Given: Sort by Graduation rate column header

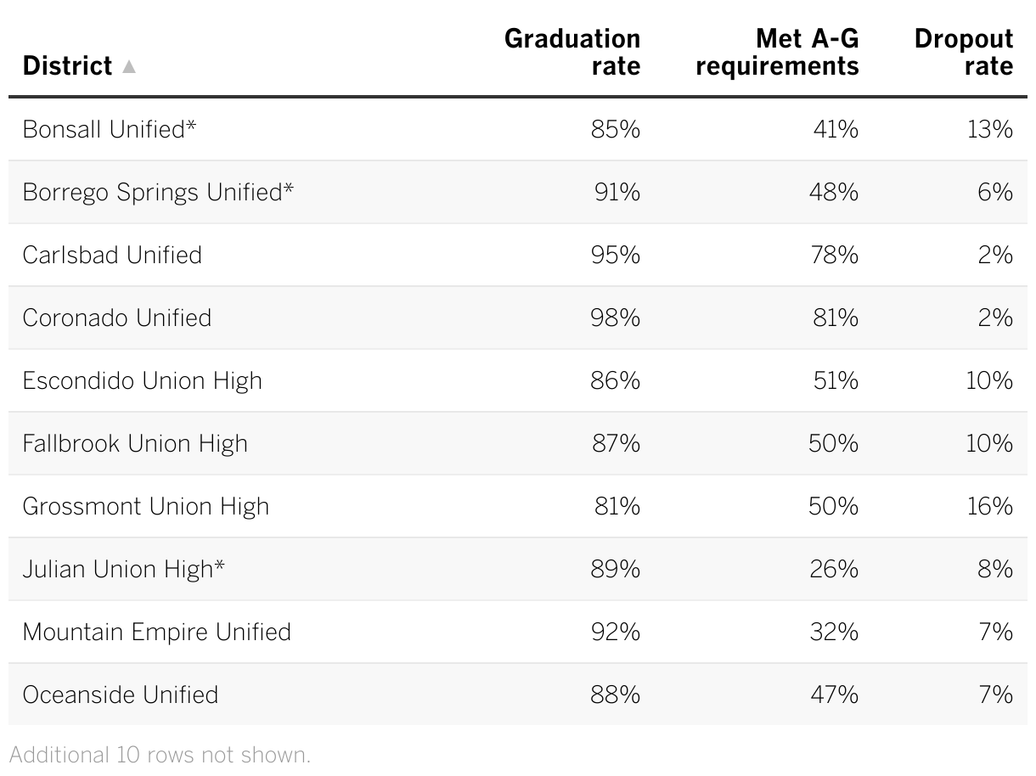Looking at the screenshot, I should (571, 52).
